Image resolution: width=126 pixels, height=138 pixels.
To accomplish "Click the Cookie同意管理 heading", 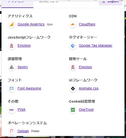I will [82, 101].
